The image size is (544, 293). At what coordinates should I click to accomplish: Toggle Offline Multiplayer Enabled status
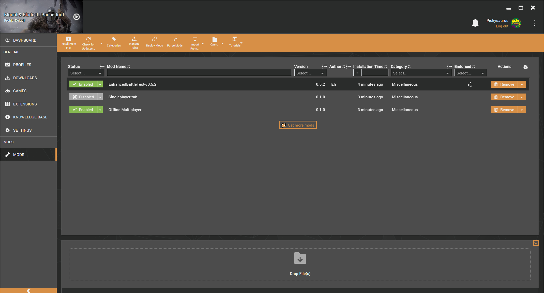(x=83, y=110)
